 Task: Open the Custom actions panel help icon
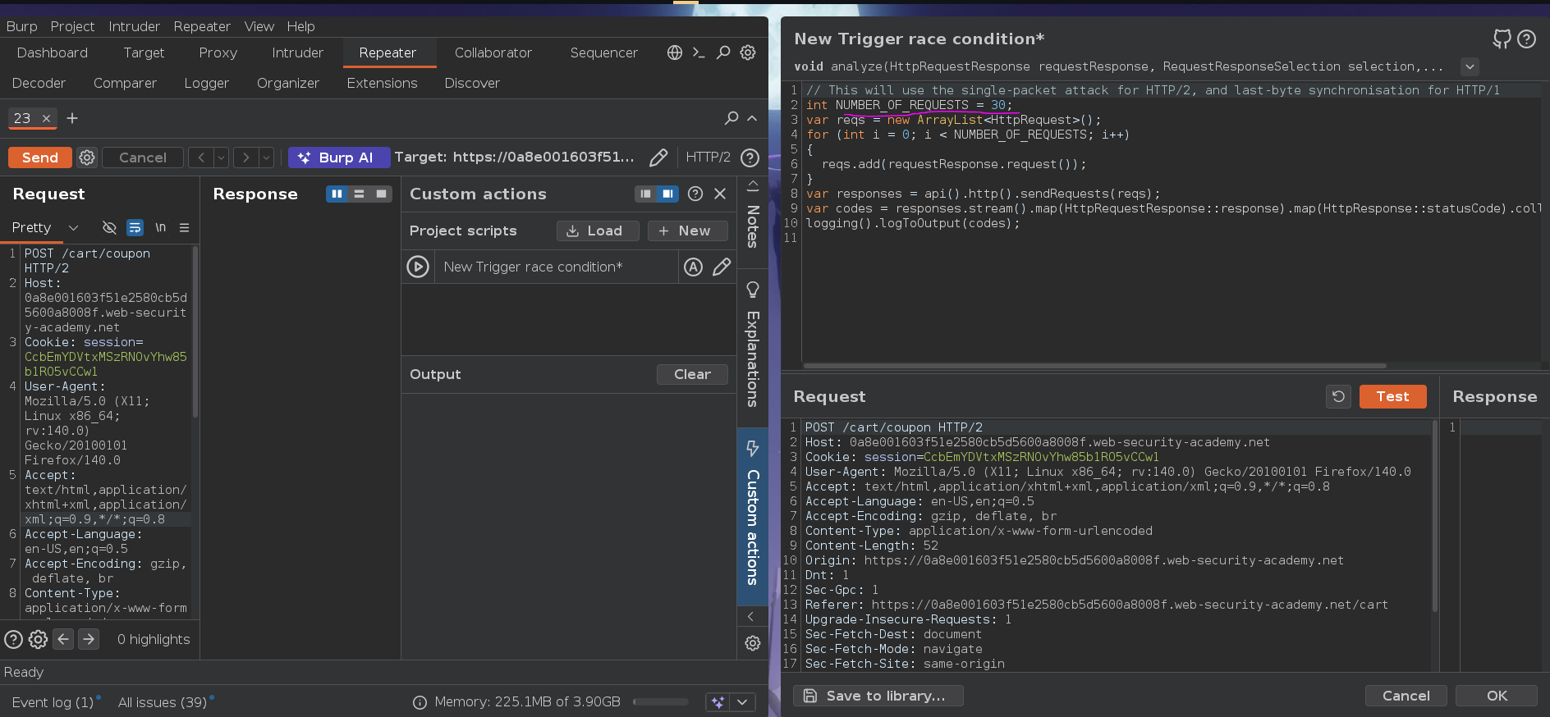pos(695,194)
